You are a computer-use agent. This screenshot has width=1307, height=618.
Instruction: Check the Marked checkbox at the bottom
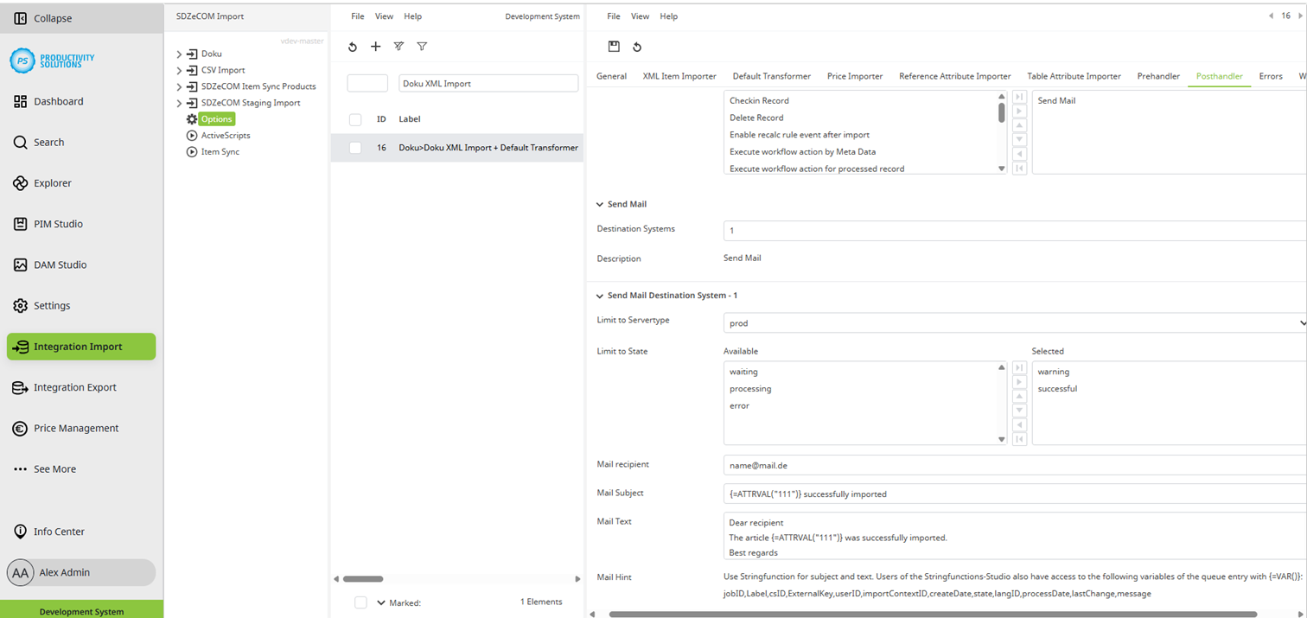[360, 602]
